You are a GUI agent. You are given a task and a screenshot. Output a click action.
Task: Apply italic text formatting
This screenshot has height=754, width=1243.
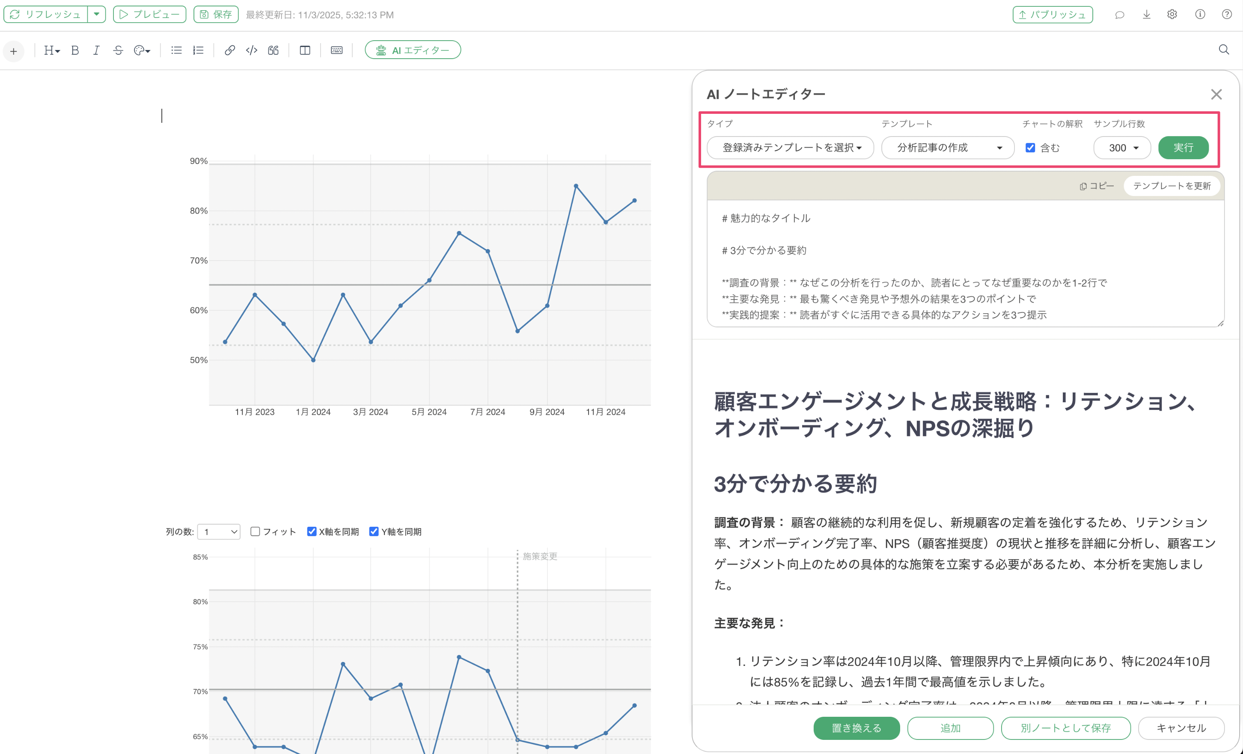click(96, 50)
